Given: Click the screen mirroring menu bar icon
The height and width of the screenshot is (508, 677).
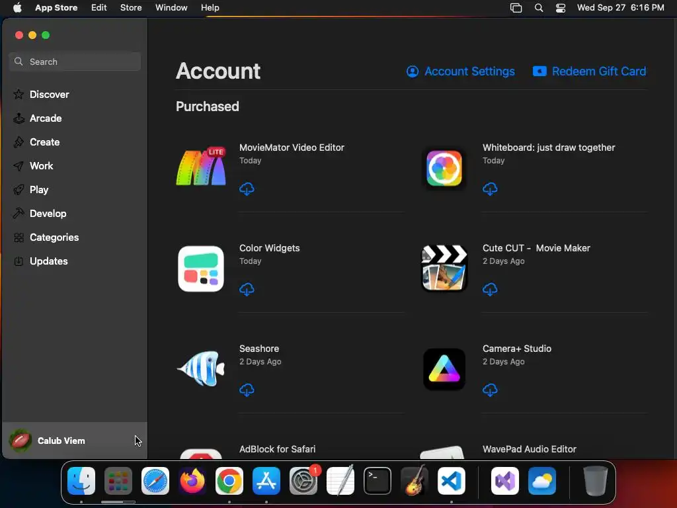Looking at the screenshot, I should (516, 8).
